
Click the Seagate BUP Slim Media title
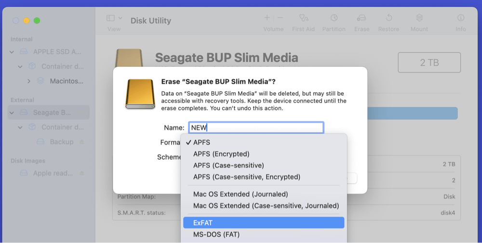227,58
